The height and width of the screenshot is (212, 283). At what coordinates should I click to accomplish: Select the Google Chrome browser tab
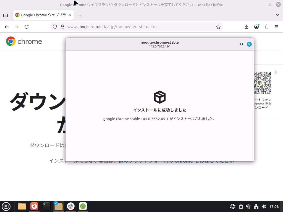pos(41,15)
